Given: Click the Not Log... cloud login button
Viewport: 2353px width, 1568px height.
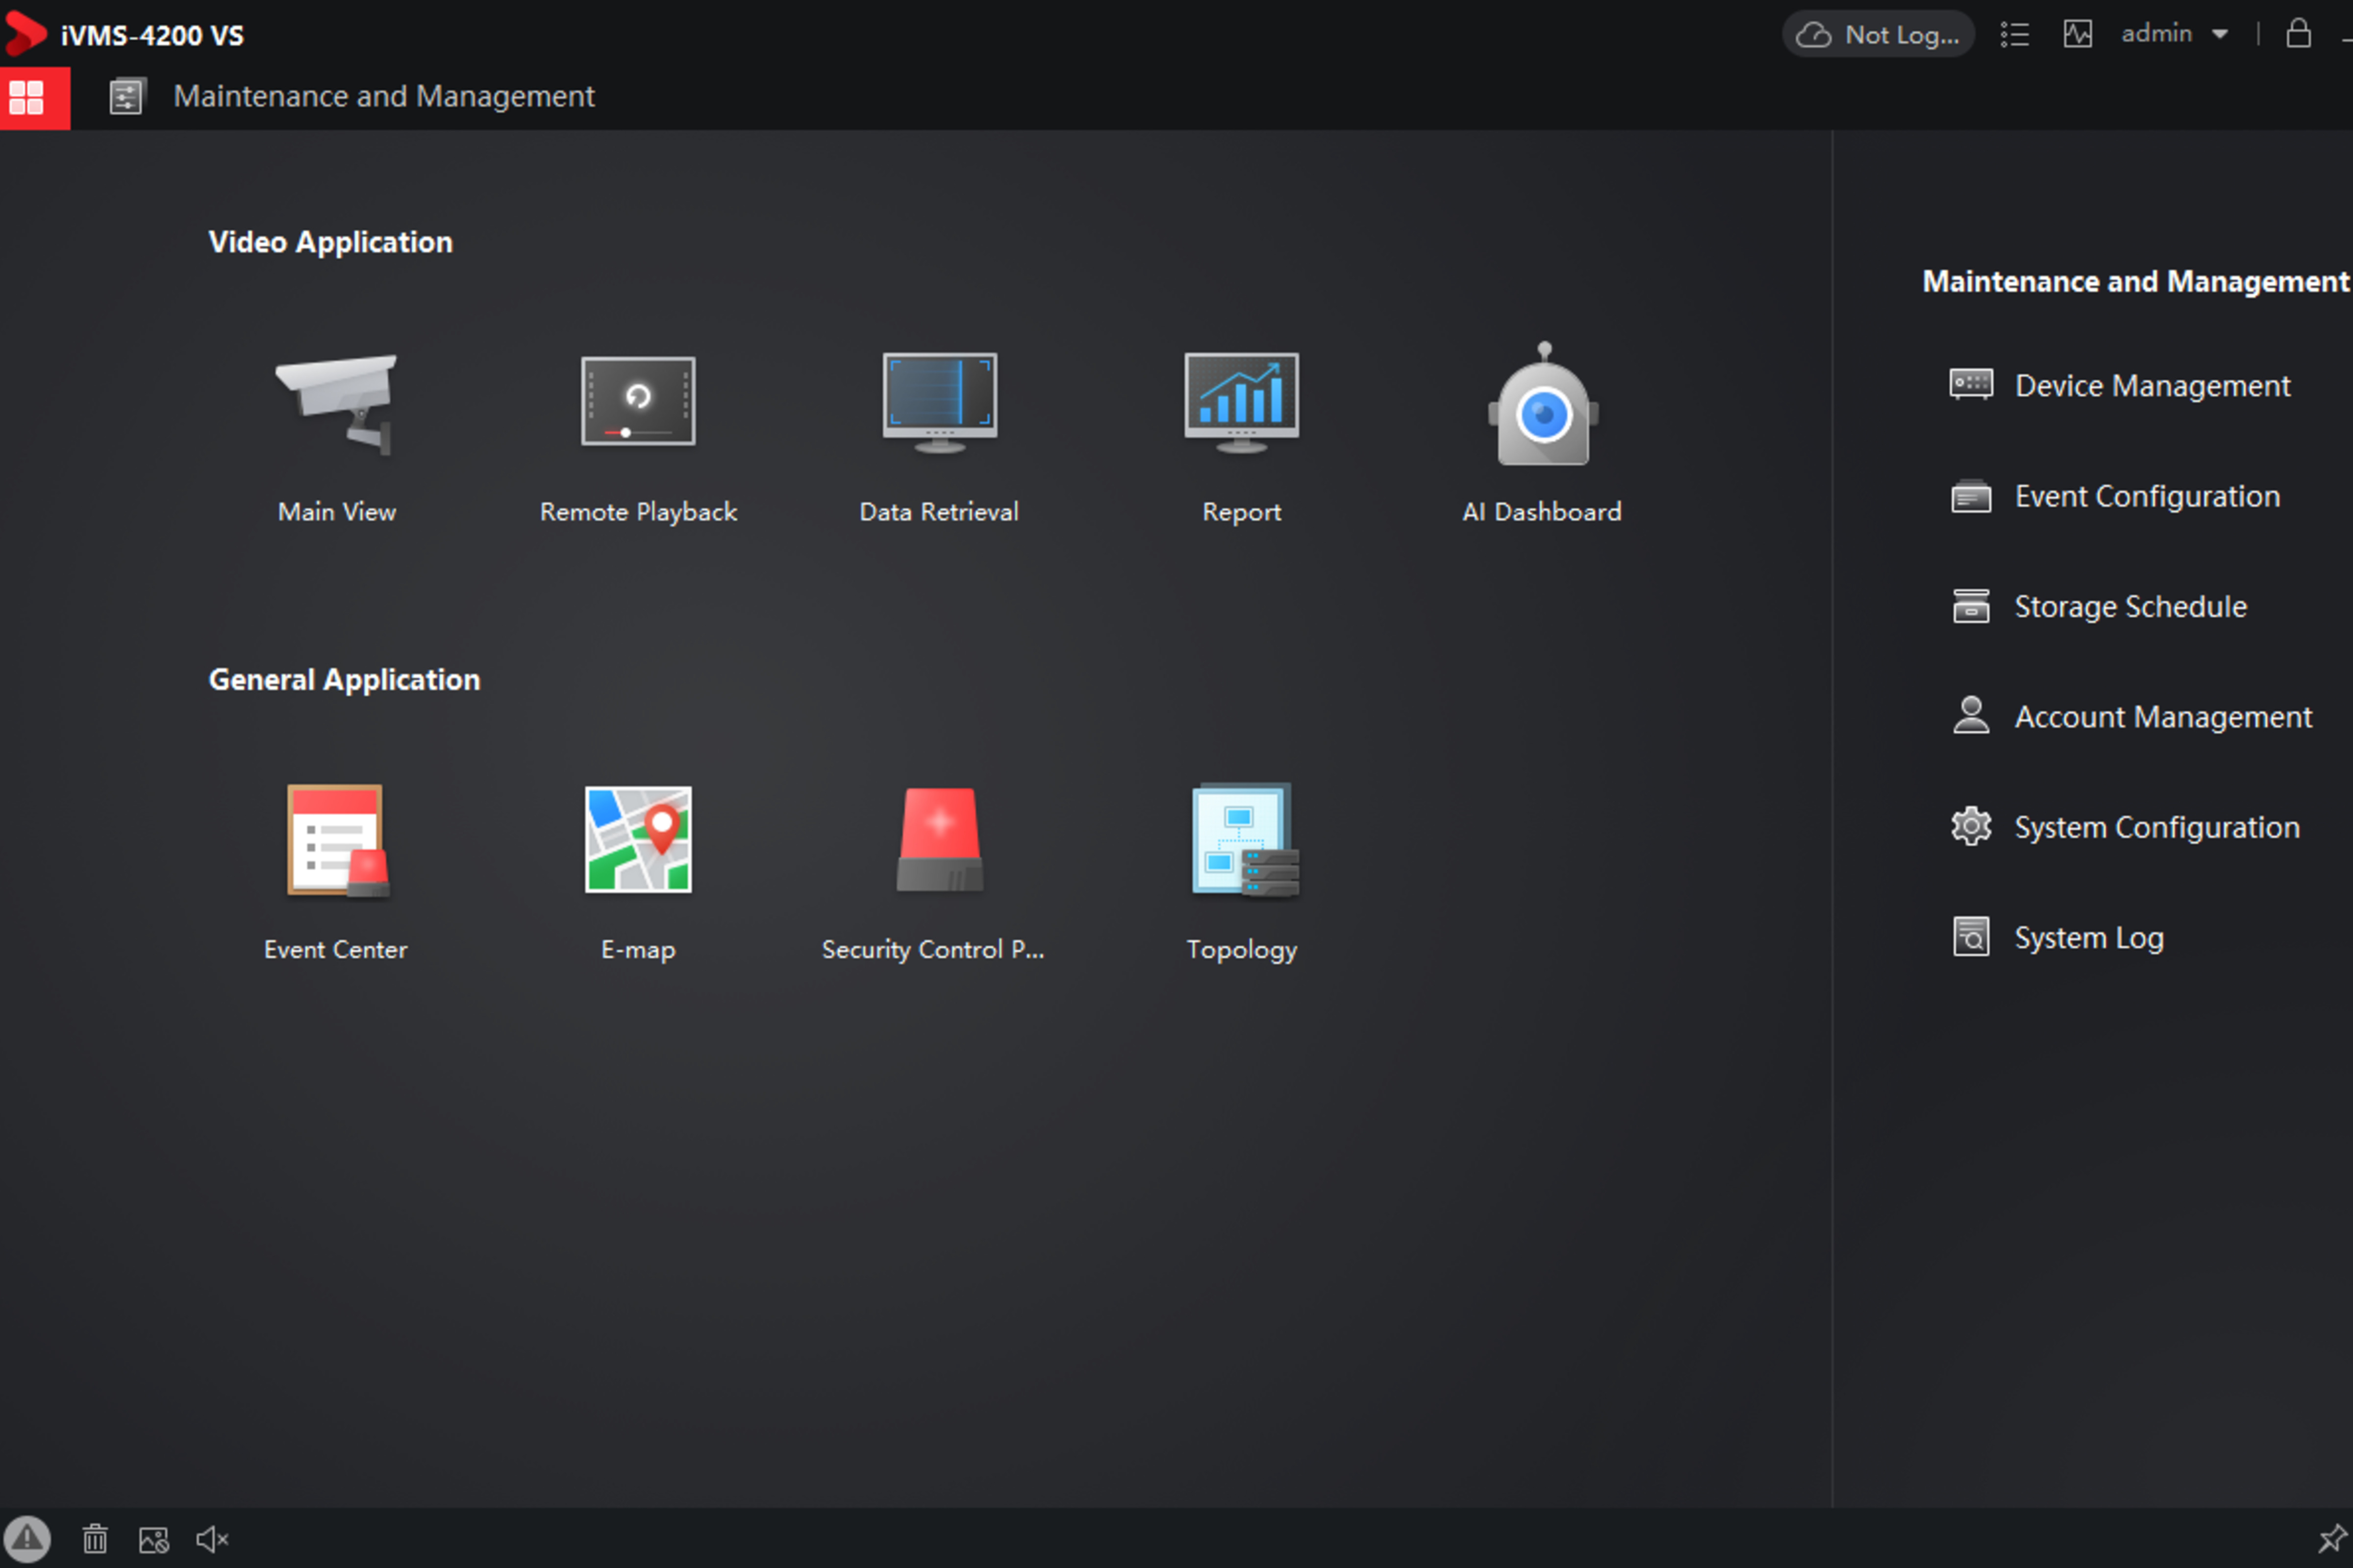Looking at the screenshot, I should 1878,35.
